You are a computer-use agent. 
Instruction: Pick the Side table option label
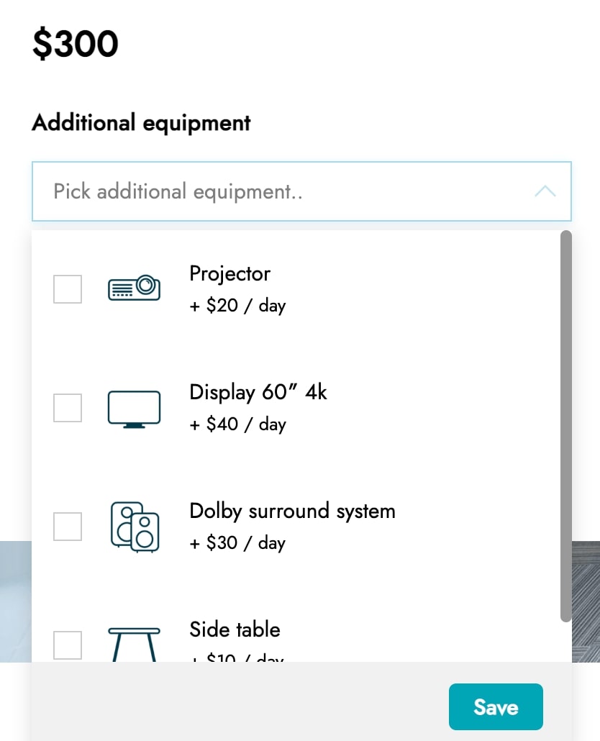(x=235, y=629)
